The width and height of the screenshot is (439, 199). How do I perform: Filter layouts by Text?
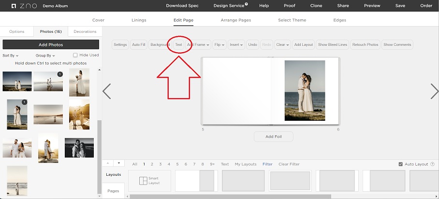click(x=225, y=164)
